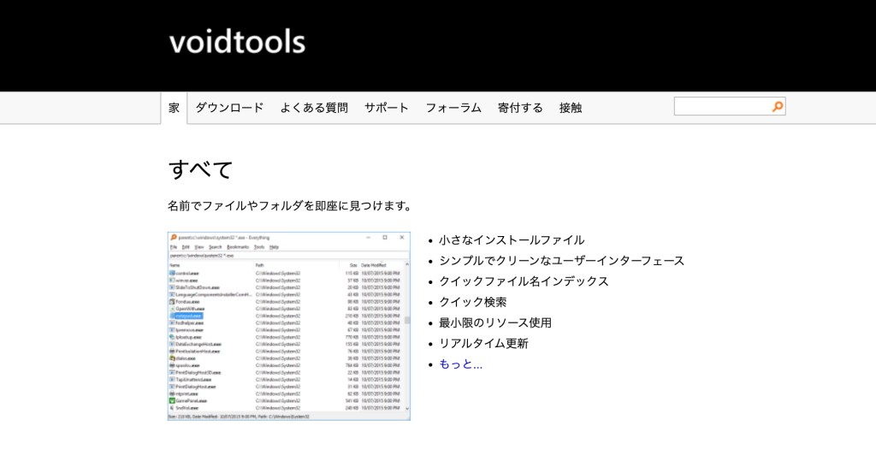Click text 小さなインストールファイル
876x473 pixels.
click(512, 240)
